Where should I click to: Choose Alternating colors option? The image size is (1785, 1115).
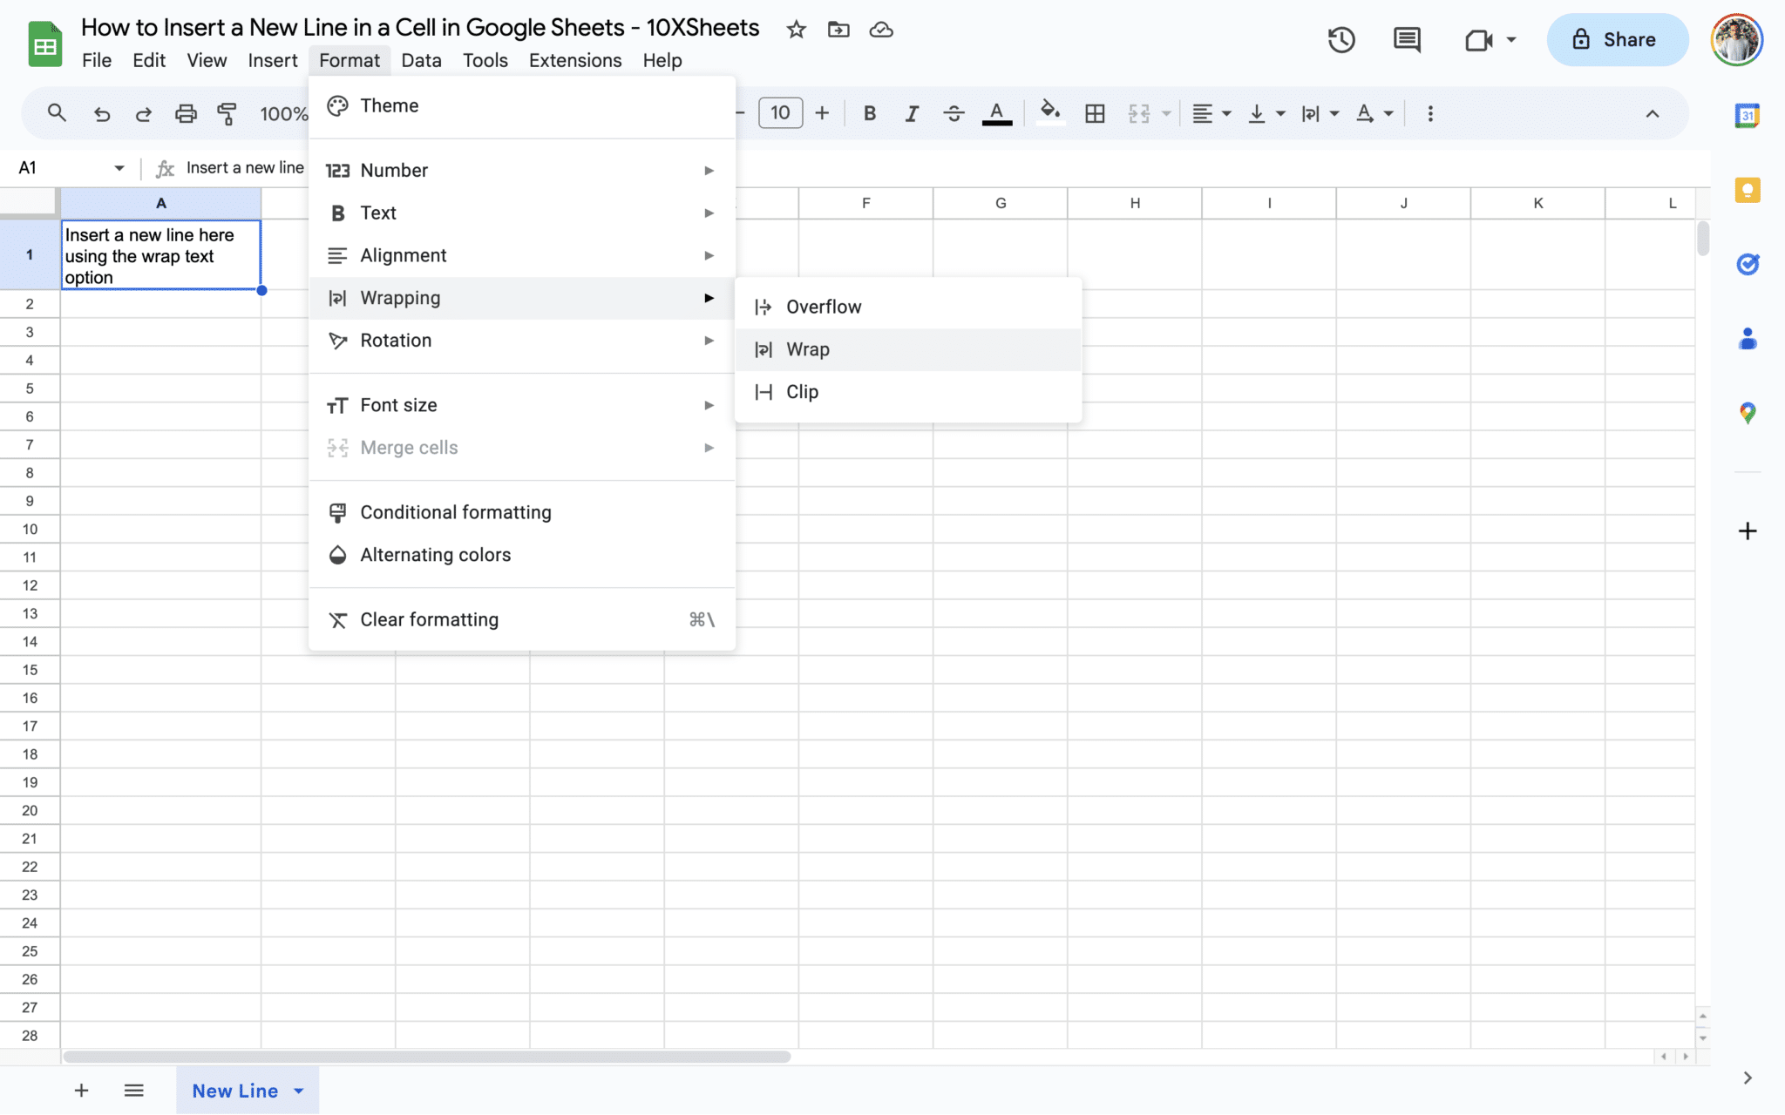coord(522,555)
